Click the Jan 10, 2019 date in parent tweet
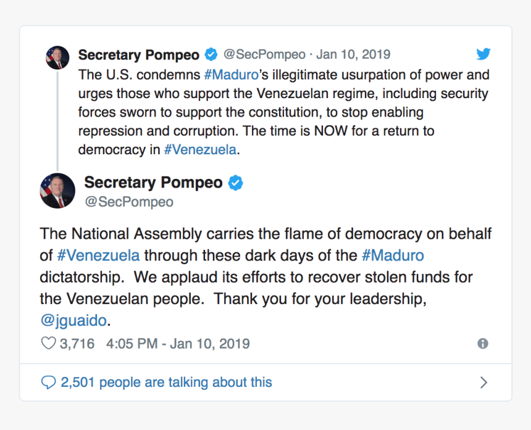 pyautogui.click(x=353, y=54)
